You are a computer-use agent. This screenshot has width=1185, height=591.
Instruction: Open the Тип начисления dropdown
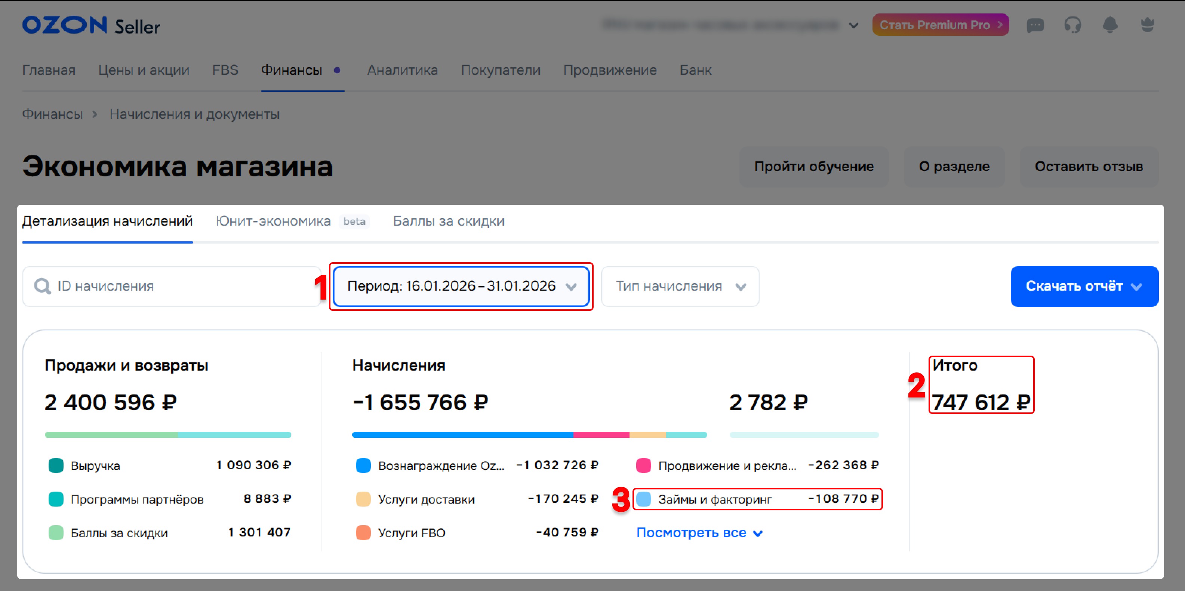coord(680,286)
